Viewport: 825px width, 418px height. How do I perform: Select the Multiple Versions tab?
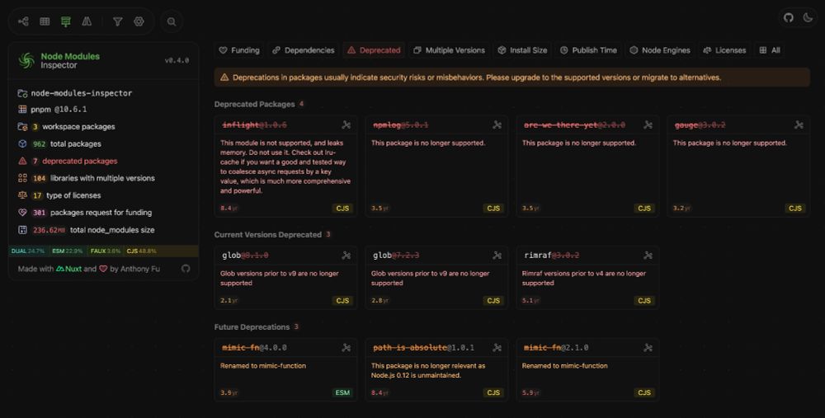tap(450, 50)
